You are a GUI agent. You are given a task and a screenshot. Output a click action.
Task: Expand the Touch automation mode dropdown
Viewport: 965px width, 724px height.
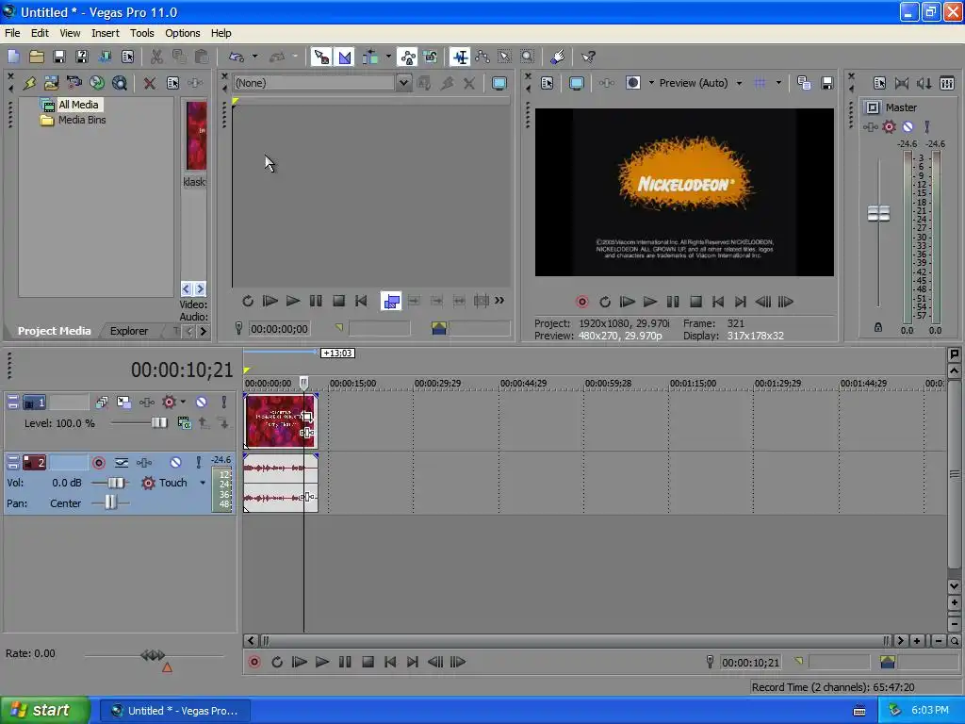203,484
